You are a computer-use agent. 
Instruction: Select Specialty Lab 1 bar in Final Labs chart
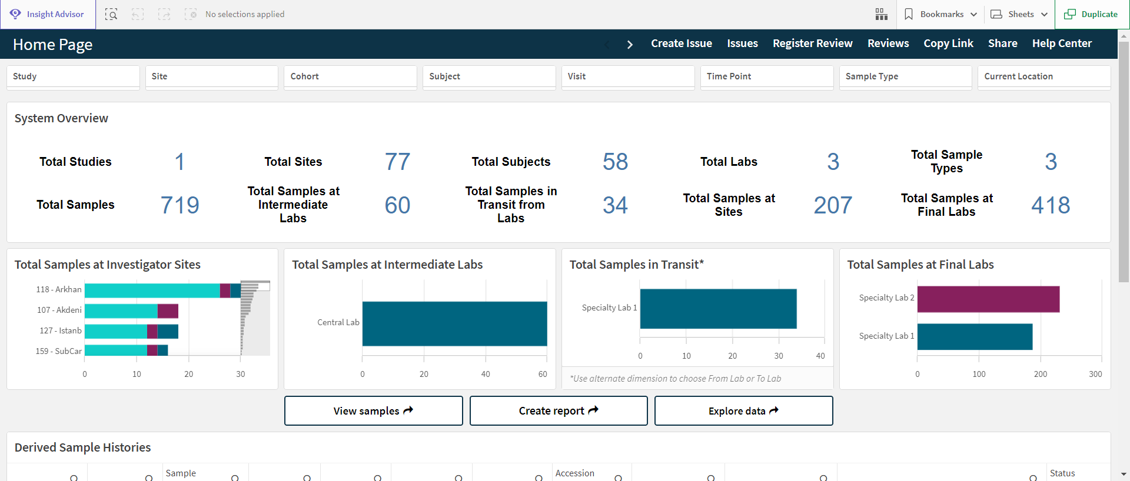(975, 337)
